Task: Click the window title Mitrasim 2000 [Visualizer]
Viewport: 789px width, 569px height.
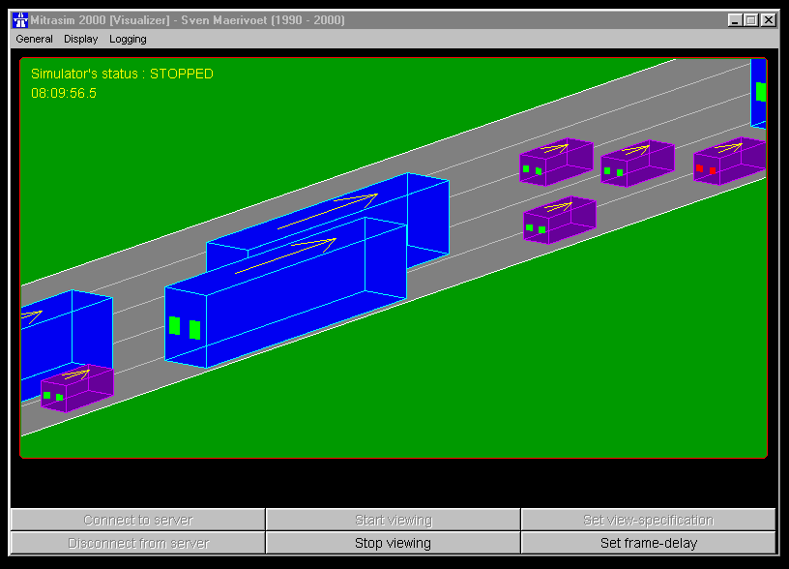Action: pos(101,20)
